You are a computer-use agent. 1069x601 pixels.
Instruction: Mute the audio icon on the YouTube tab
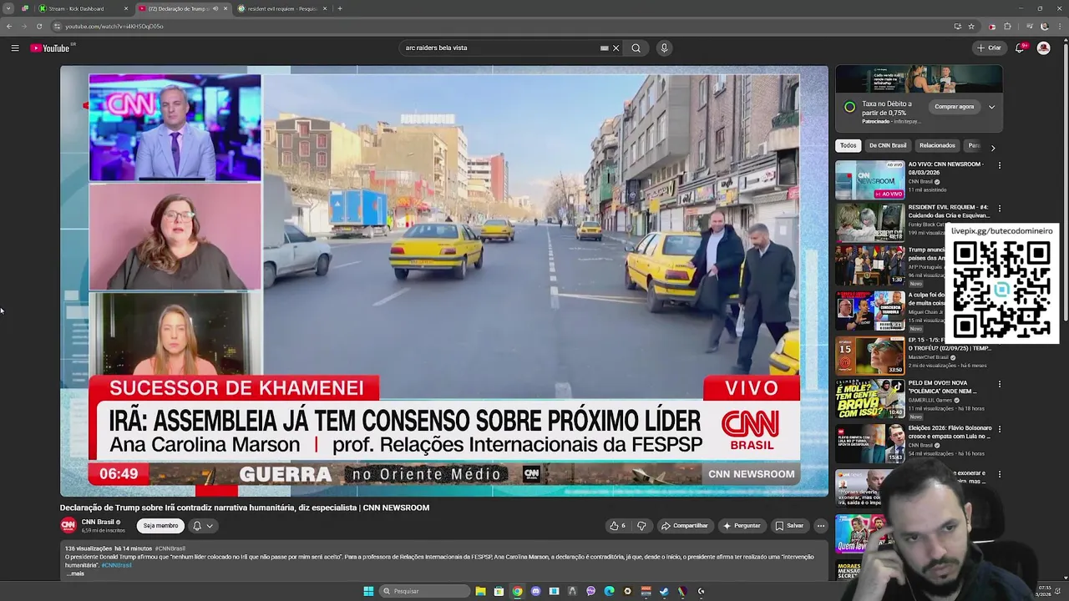tap(215, 8)
